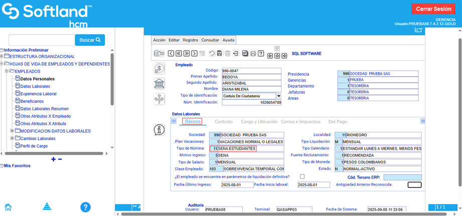
Task: Click the undo/refresh arrow toolbar icon
Action: tap(212, 54)
